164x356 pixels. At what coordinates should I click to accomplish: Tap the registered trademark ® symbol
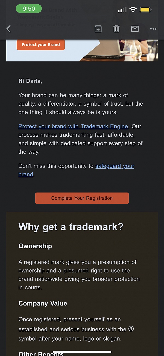(131, 329)
